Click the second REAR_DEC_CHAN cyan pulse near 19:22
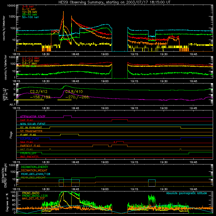Screen dimensions: 216x216 click(152, 180)
